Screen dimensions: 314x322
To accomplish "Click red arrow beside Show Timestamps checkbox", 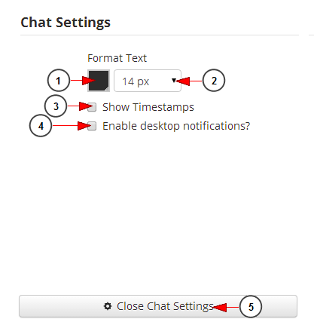I will point(80,106).
